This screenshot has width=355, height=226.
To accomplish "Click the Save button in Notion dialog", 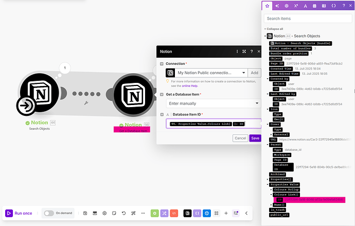I will [x=255, y=138].
